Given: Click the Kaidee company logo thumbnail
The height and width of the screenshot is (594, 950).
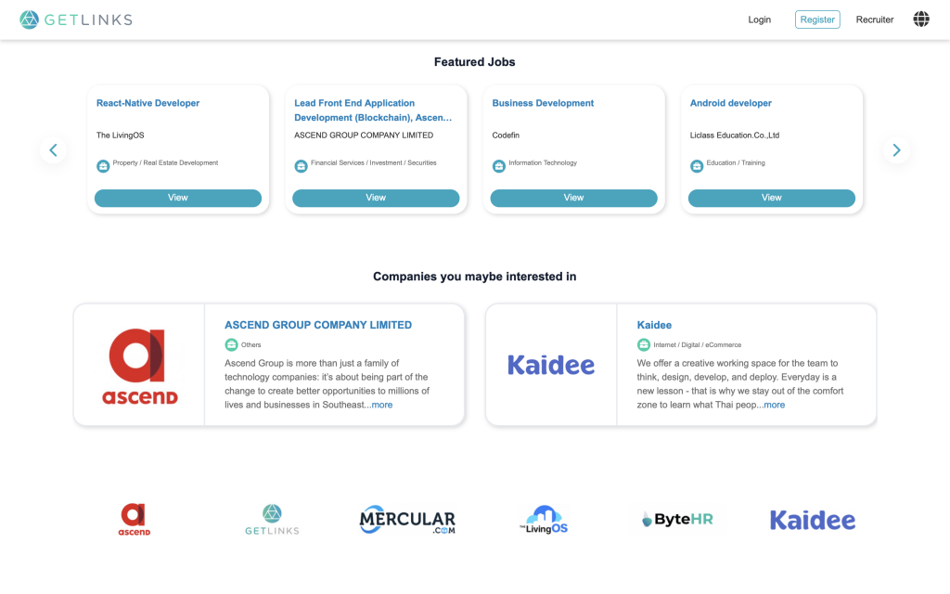Looking at the screenshot, I should pos(550,364).
